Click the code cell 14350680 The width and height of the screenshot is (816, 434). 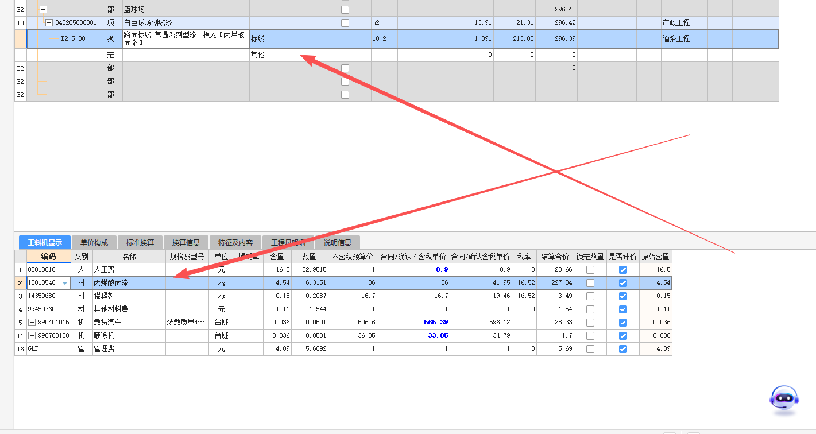[49, 296]
